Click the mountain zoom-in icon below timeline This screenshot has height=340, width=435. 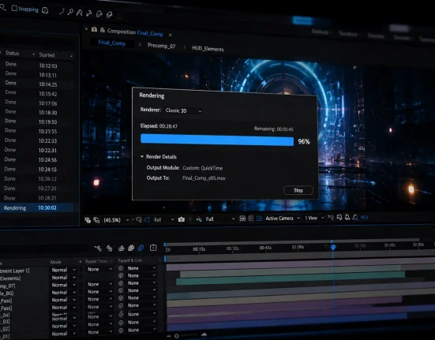[204, 334]
